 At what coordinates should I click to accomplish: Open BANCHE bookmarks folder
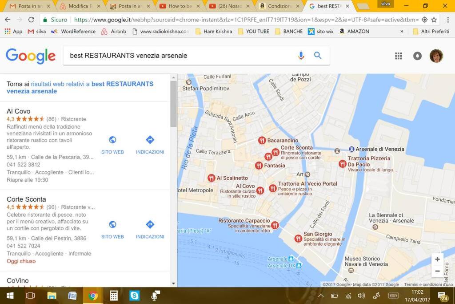(x=289, y=32)
